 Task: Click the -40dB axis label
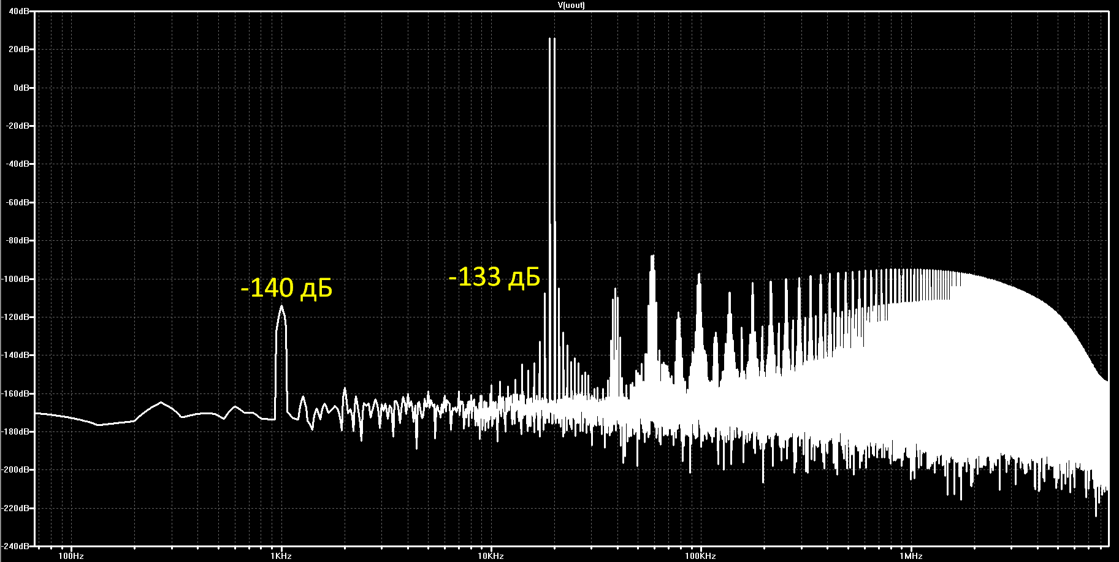tap(17, 164)
